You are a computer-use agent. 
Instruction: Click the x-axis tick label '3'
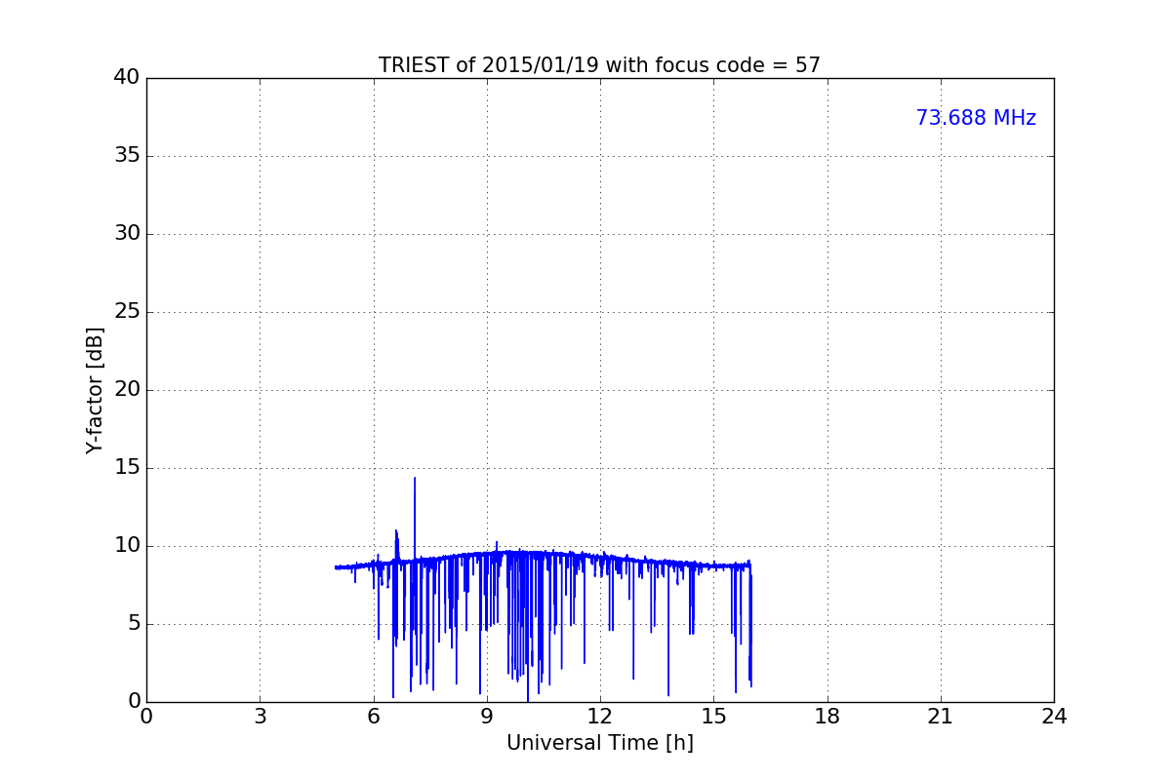point(260,717)
